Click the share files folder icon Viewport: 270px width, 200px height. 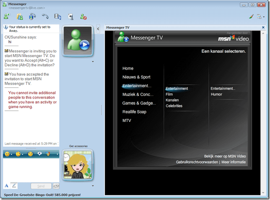coord(20,17)
